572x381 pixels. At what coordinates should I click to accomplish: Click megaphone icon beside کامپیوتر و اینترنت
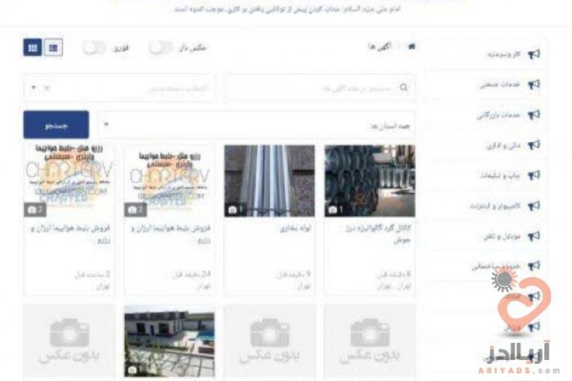tap(534, 205)
